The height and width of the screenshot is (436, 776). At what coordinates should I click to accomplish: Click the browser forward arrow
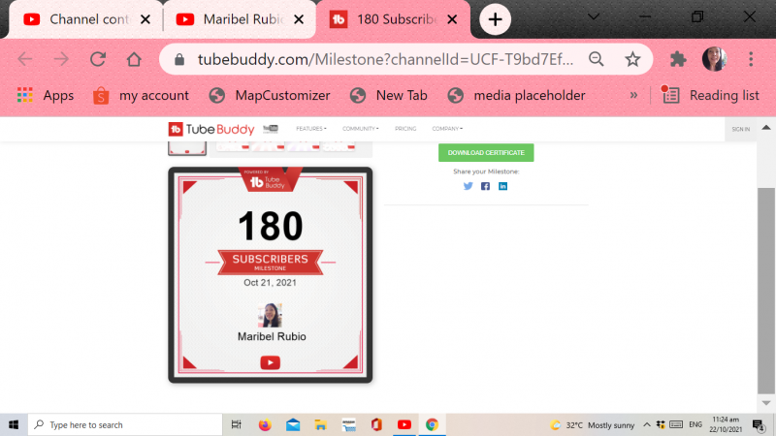(x=61, y=59)
